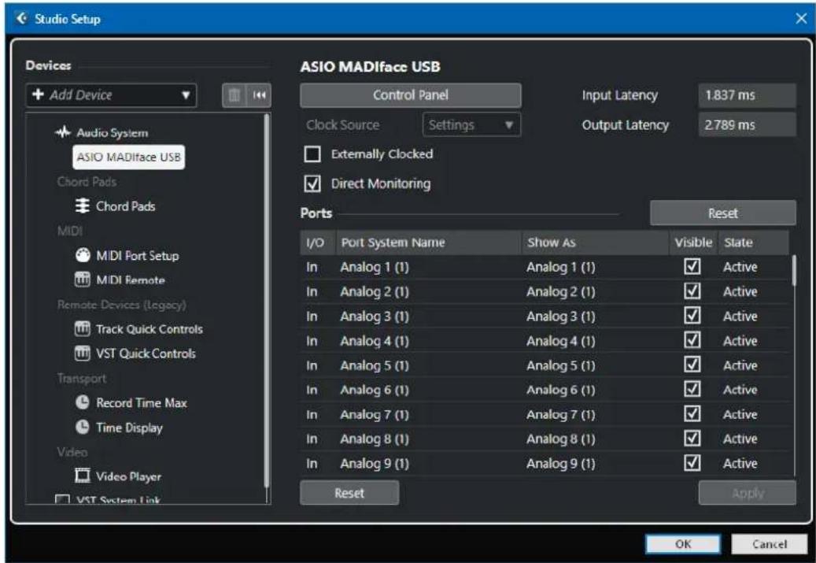Uncheck Visible for Analog 7 (1)
816x563 pixels.
[692, 413]
